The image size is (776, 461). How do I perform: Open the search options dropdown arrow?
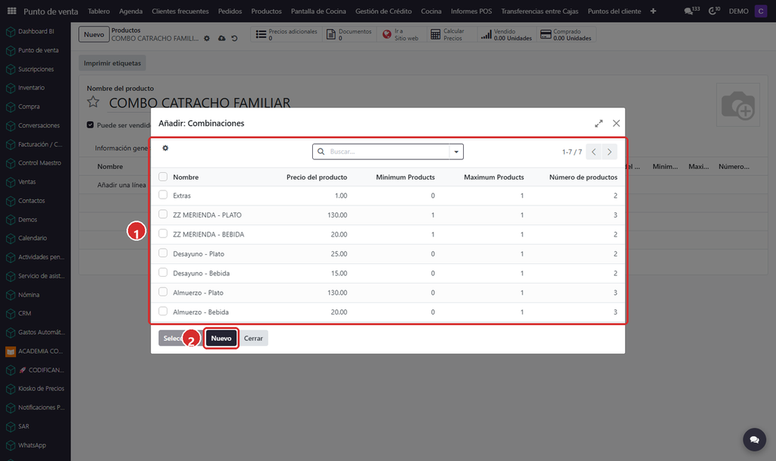[x=456, y=152]
